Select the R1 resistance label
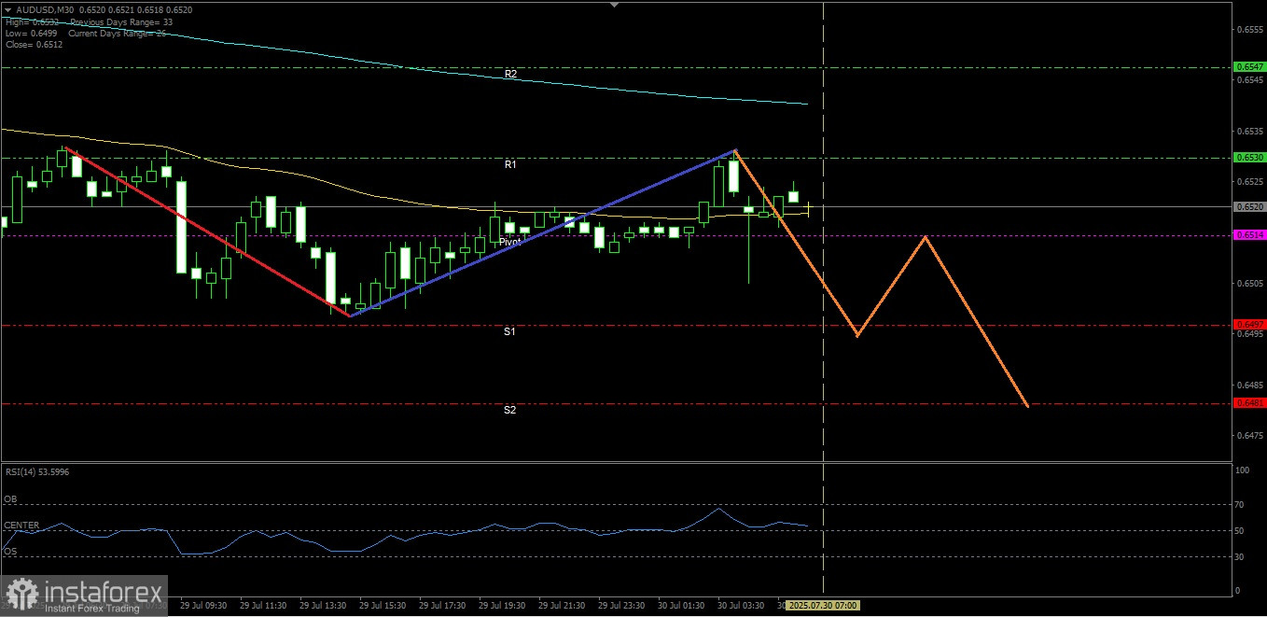Viewport: 1267px width, 617px height. (510, 164)
